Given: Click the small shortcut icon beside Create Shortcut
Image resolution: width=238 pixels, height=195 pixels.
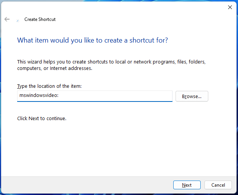Looking at the screenshot, I should point(18,21).
